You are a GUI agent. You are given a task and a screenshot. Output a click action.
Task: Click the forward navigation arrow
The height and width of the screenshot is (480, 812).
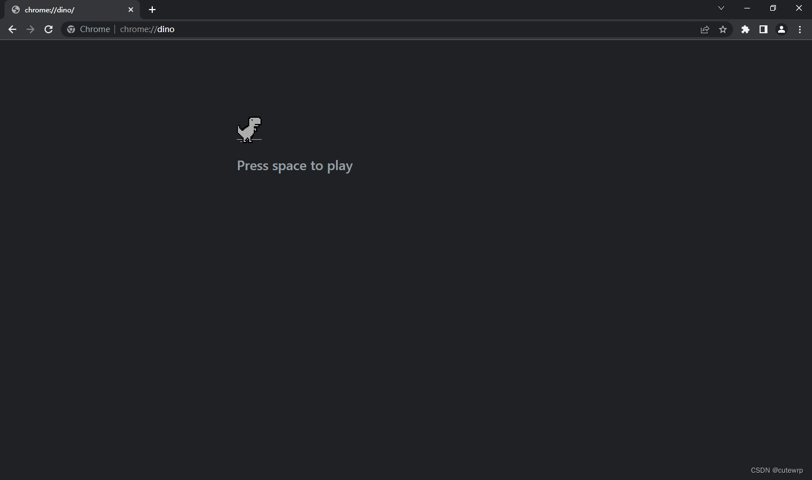[x=30, y=29]
